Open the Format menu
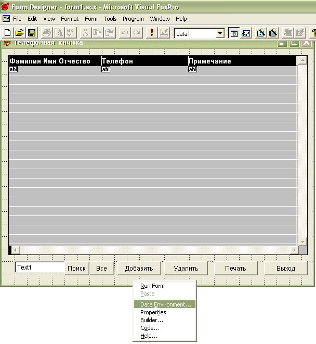This screenshot has width=316, height=344. click(70, 19)
